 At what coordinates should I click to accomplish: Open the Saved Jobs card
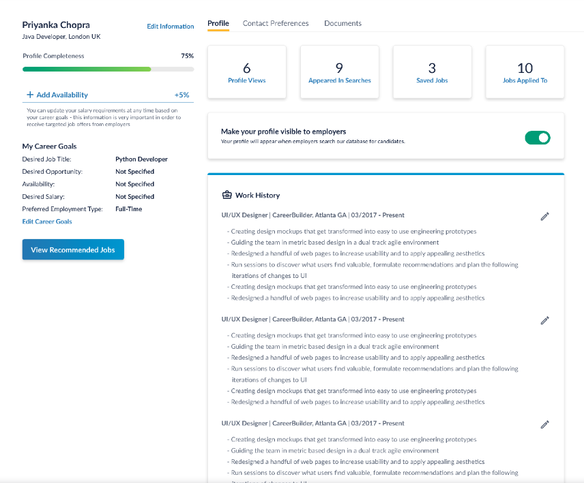pos(432,72)
